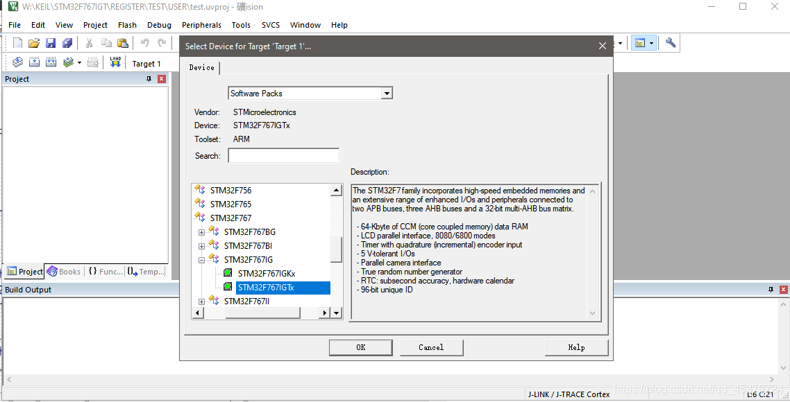The height and width of the screenshot is (402, 790).
Task: Click the LOAD download to flash icon
Action: tap(115, 62)
